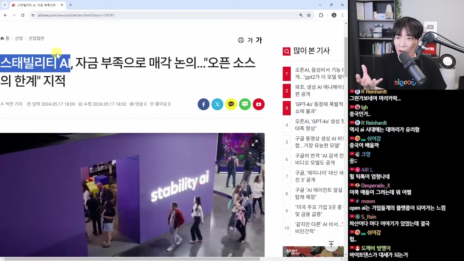
Task: Open ranked article 6 구글의 반격
Action: [x=319, y=159]
